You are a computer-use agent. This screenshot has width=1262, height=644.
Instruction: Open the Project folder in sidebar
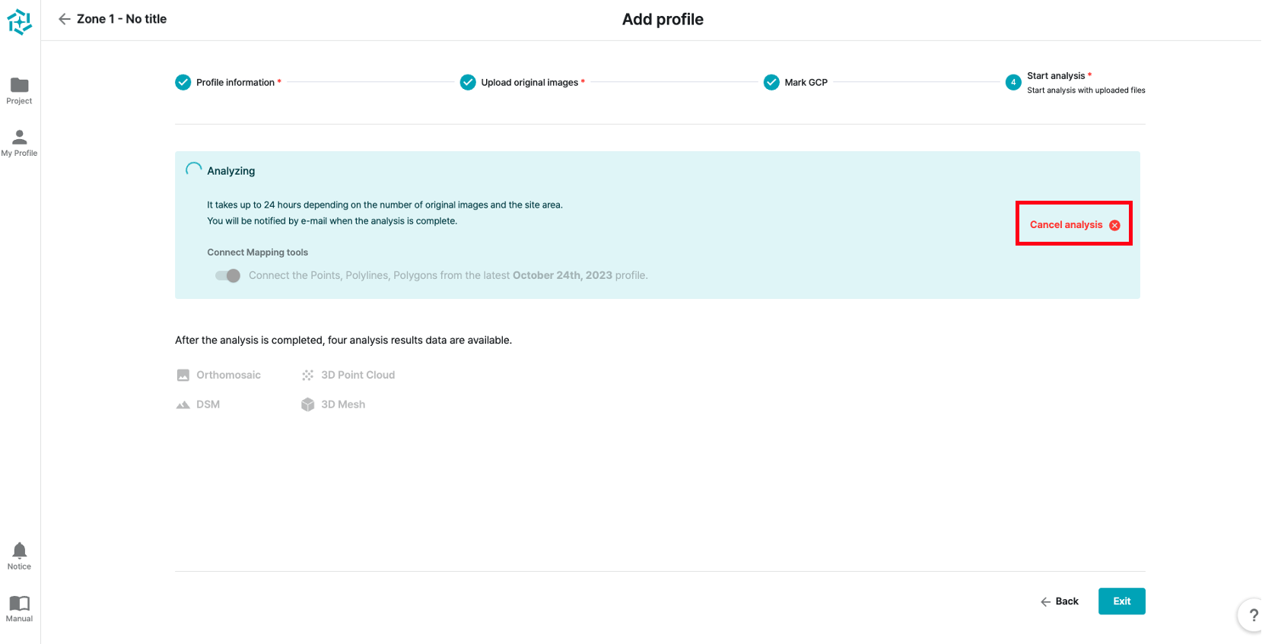(20, 90)
